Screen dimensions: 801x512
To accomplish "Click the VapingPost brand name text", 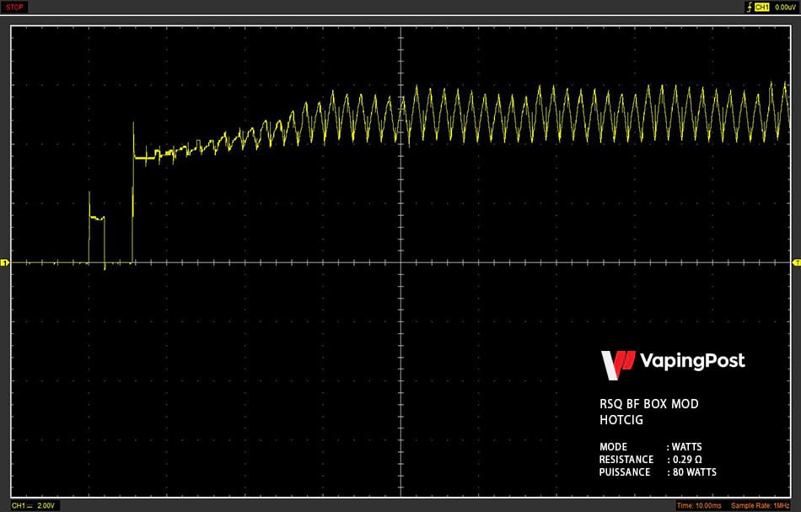I will pos(692,361).
